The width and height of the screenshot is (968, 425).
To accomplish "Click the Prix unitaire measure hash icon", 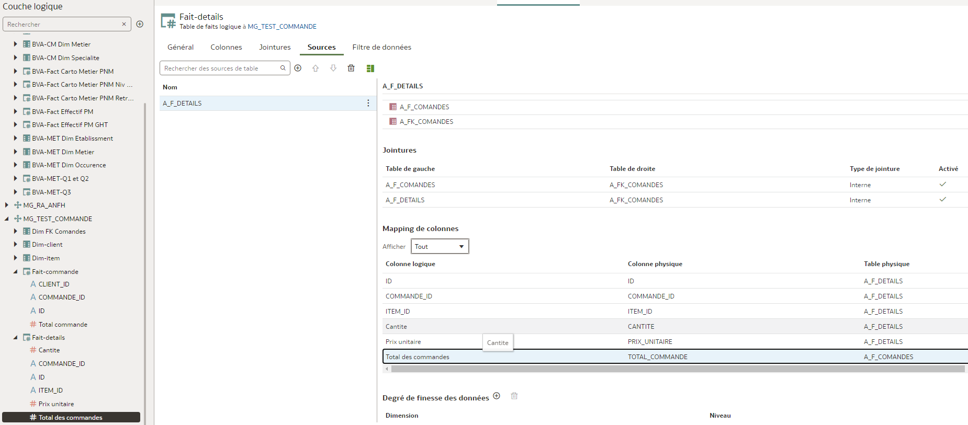I will 33,404.
